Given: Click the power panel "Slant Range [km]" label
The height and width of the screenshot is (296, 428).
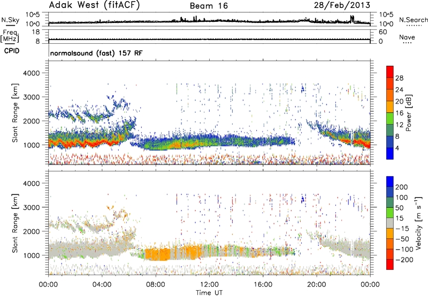Looking at the screenshot, I should click(15, 113).
